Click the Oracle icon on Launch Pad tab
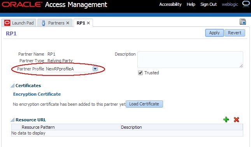Image resolution: width=251 pixels, height=147 pixels. [x=7, y=23]
